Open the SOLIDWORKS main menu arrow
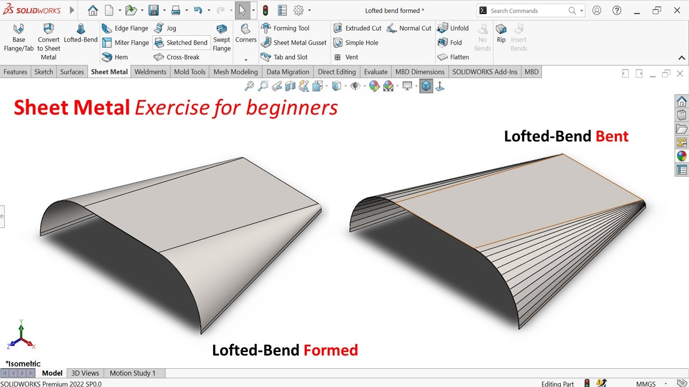Image resolution: width=689 pixels, height=387 pixels. (73, 10)
